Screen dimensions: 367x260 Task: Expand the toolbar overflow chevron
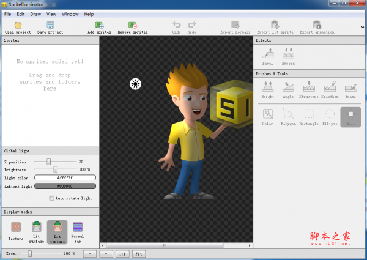(363, 27)
